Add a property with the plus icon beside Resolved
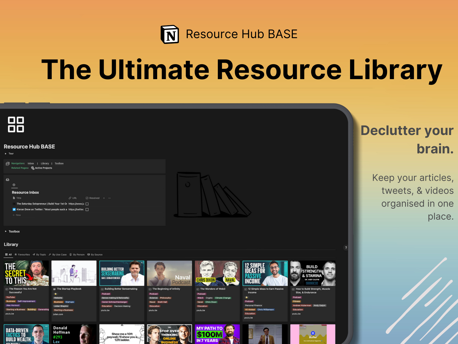Image resolution: width=458 pixels, height=344 pixels. pos(104,198)
